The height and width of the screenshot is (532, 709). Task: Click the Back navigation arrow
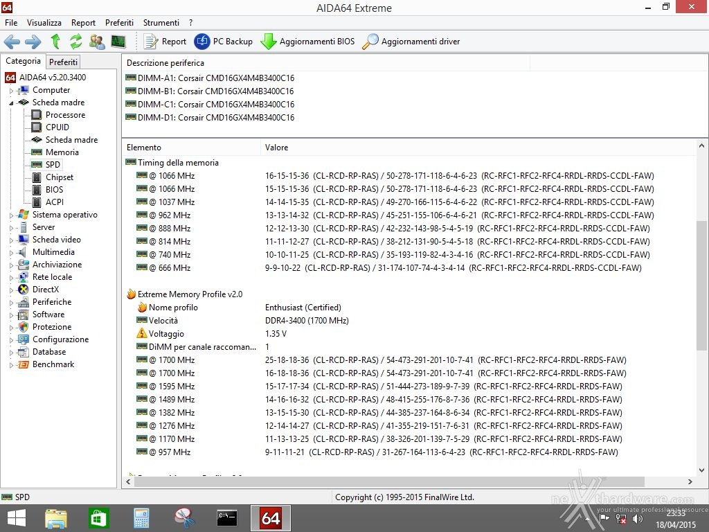pos(12,42)
